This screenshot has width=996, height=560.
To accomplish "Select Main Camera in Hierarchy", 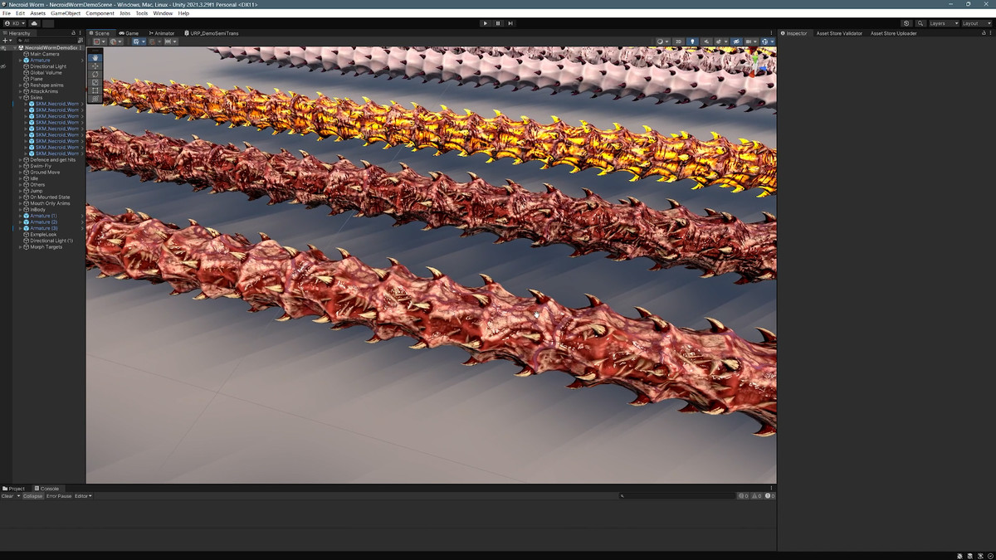I will (45, 54).
